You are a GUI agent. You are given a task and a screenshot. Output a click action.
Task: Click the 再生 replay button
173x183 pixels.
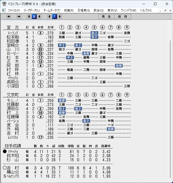[x=106, y=16]
